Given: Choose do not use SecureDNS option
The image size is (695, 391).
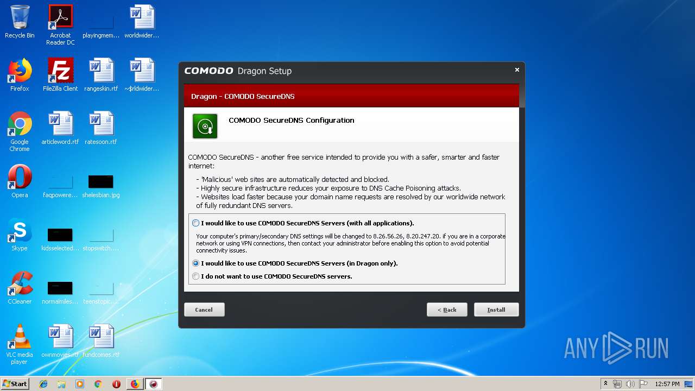Looking at the screenshot, I should [x=196, y=276].
